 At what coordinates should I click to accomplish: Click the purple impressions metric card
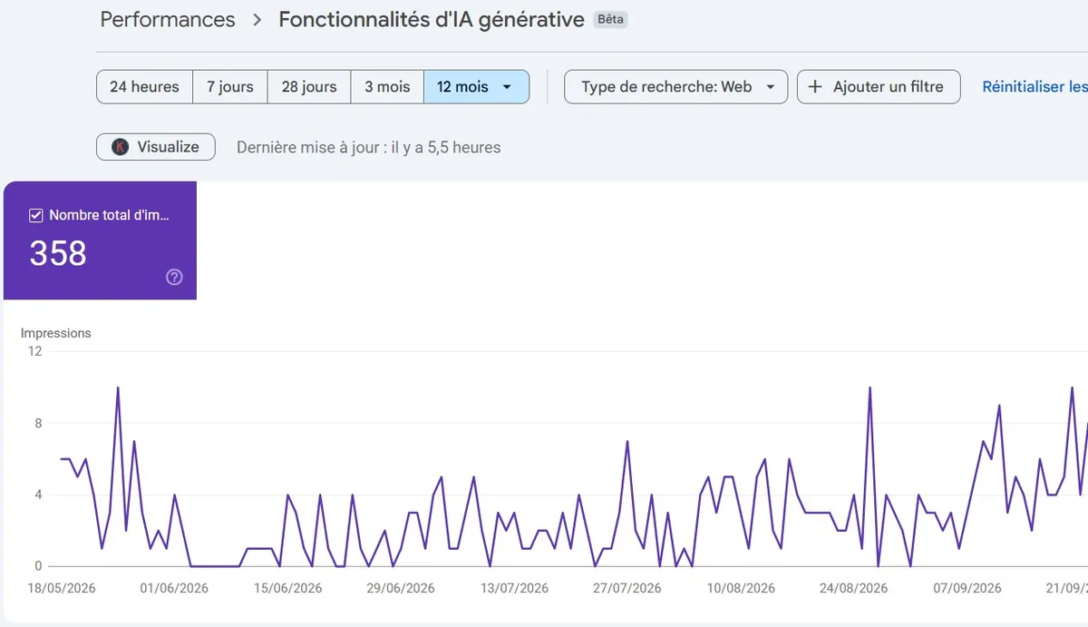(x=100, y=240)
